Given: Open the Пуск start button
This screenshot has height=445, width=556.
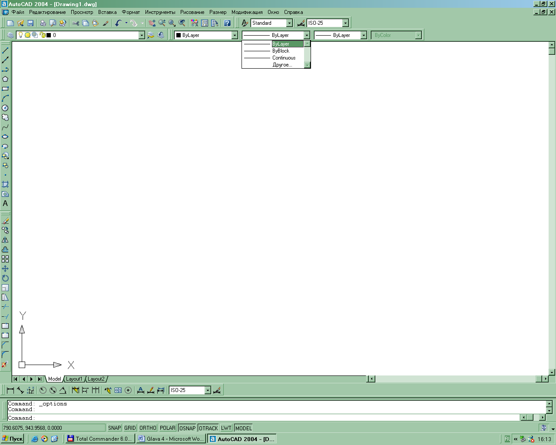Looking at the screenshot, I should 13,439.
